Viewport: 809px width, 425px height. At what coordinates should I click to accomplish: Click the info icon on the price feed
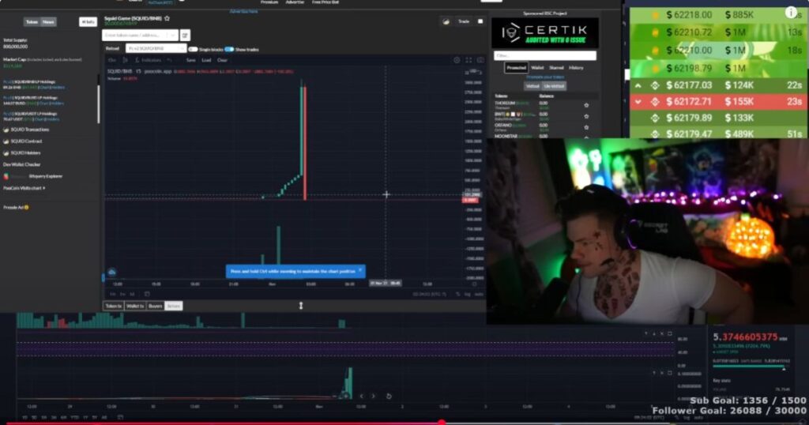click(792, 13)
